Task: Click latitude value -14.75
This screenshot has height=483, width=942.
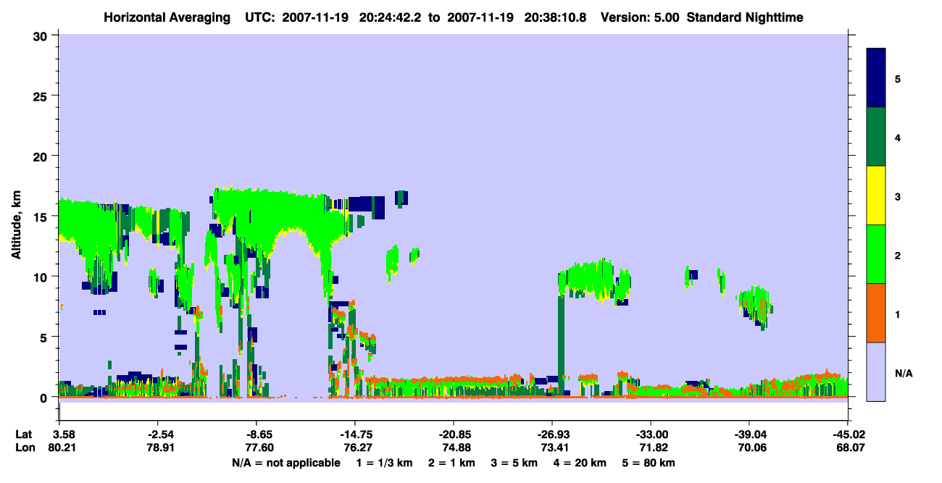Action: [355, 434]
